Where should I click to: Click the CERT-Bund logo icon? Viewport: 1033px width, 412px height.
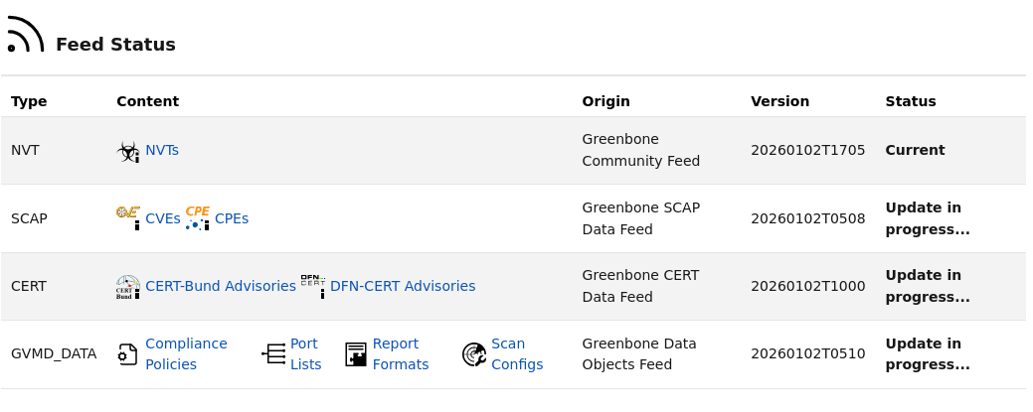pos(128,286)
